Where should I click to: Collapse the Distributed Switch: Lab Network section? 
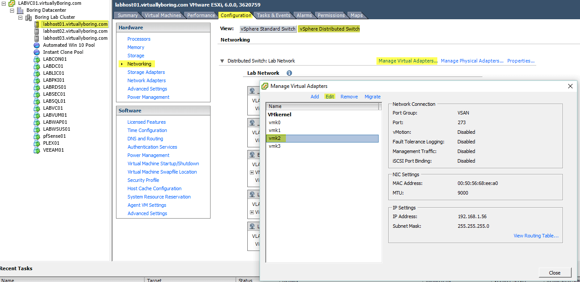(222, 61)
